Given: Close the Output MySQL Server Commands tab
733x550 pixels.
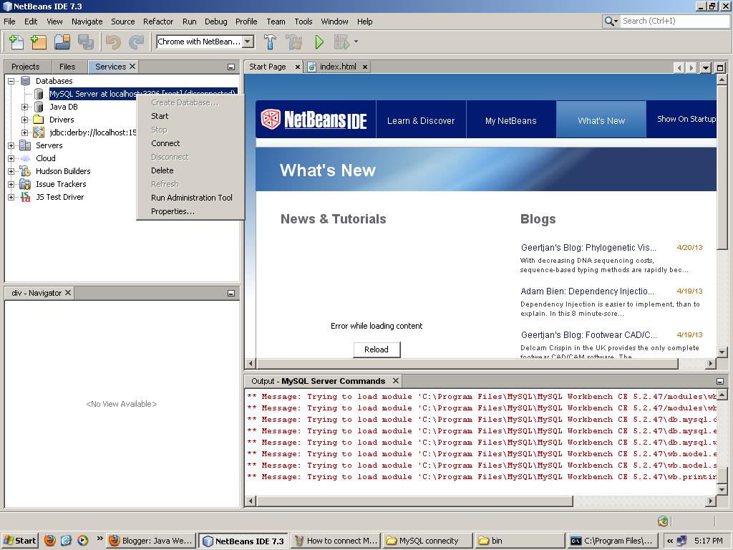Looking at the screenshot, I should (396, 381).
